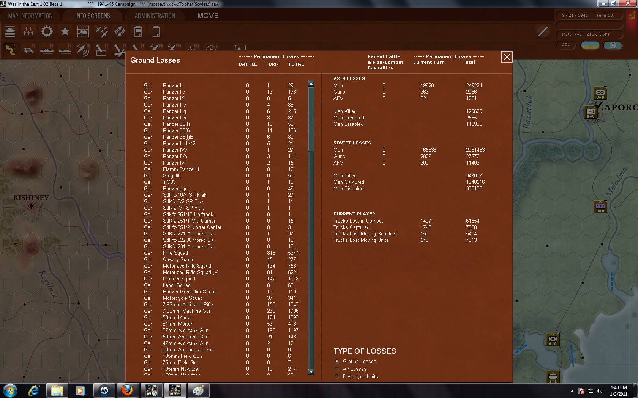The width and height of the screenshot is (638, 398).
Task: Click the diagonal bar toggle icon
Action: point(543,31)
